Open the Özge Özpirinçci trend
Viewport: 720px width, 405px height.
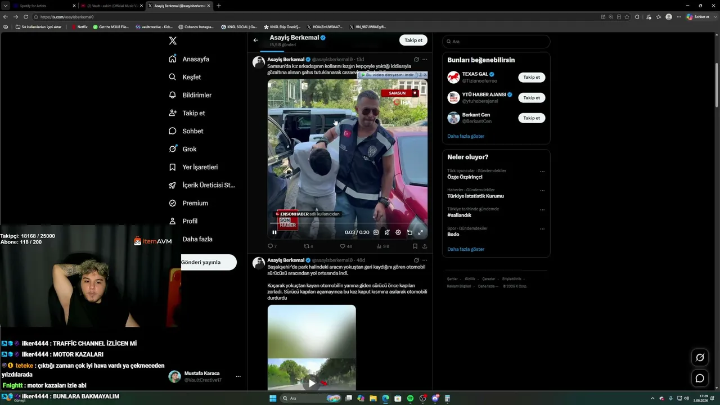[x=465, y=177]
